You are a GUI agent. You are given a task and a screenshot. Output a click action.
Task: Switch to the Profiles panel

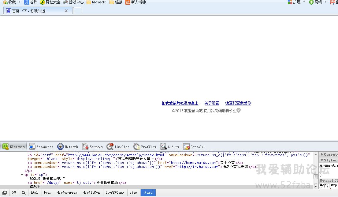145,147
